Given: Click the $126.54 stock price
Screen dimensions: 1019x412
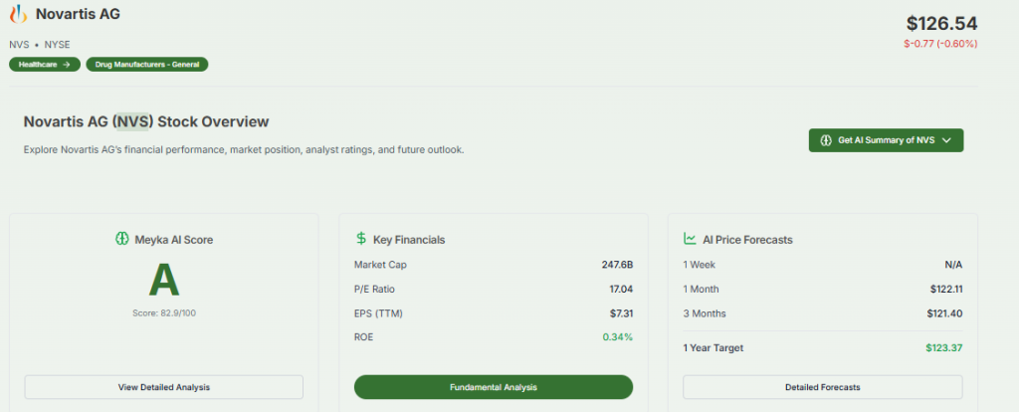Looking at the screenshot, I should point(940,23).
